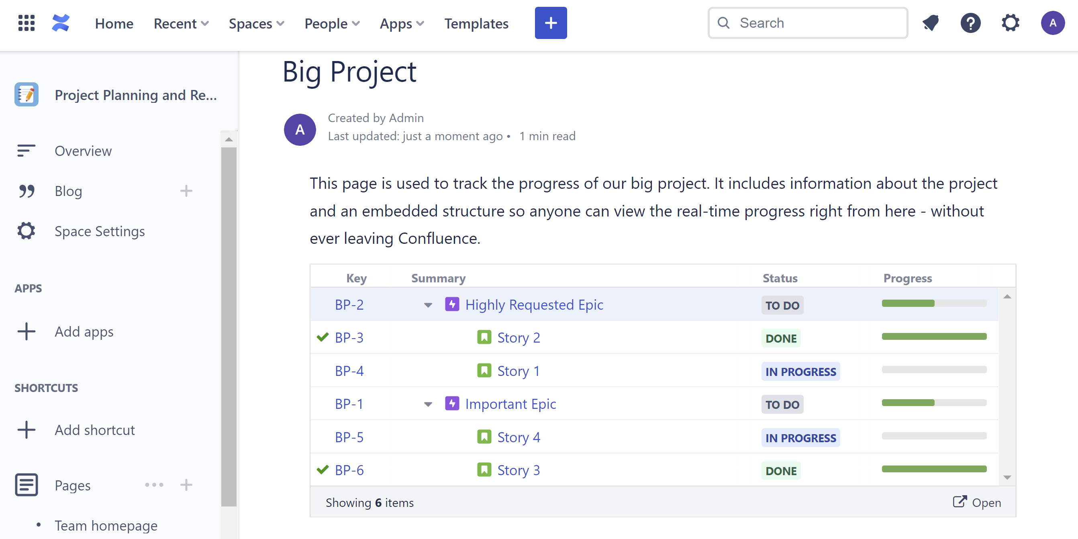Open the app launcher grid
This screenshot has width=1078, height=539.
point(26,23)
